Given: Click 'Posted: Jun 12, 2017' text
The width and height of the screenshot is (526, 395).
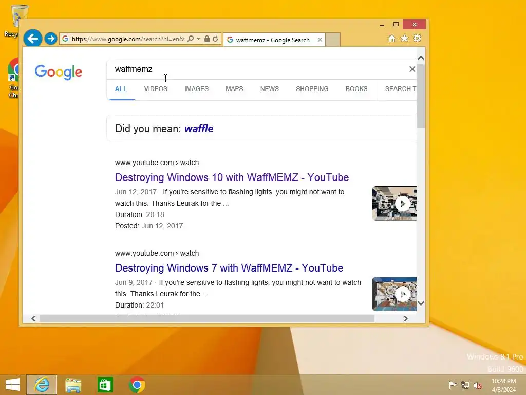Looking at the screenshot, I should point(149,226).
